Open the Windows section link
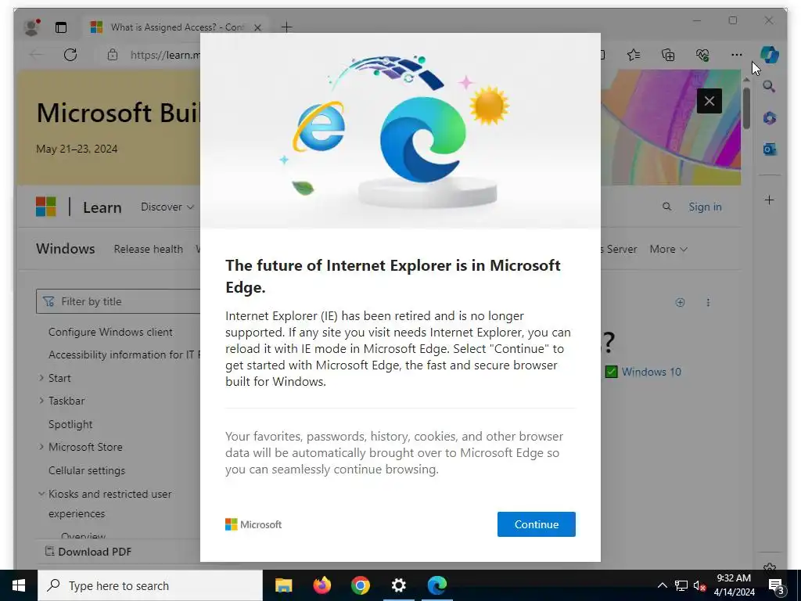801x601 pixels. pos(66,249)
